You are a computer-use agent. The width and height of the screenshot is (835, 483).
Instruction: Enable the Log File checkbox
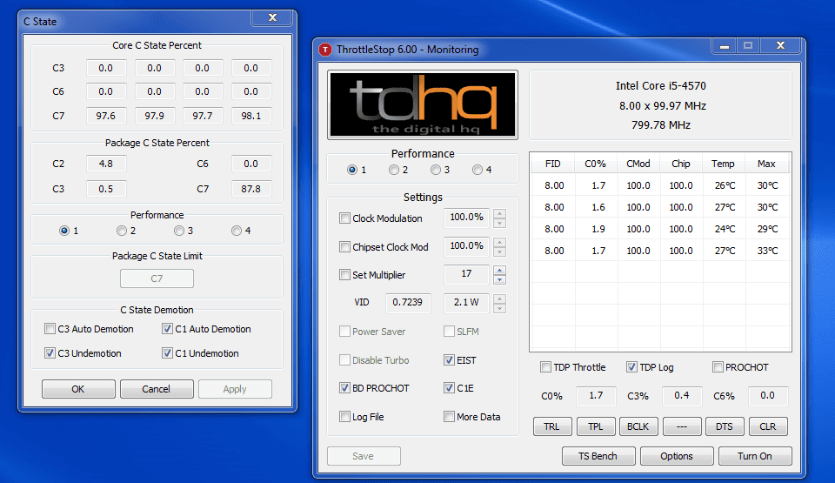[344, 416]
